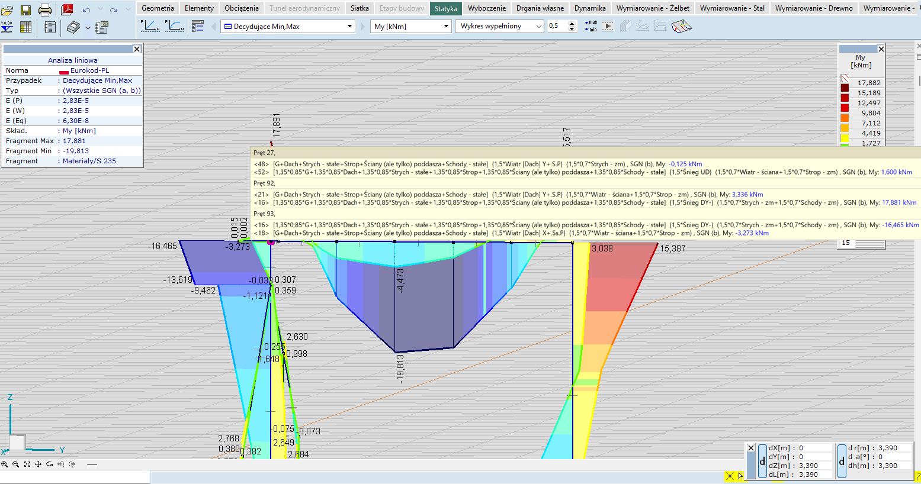The height and width of the screenshot is (484, 921).
Task: Click the dark red 17,882 legend swatch
Action: tap(845, 88)
